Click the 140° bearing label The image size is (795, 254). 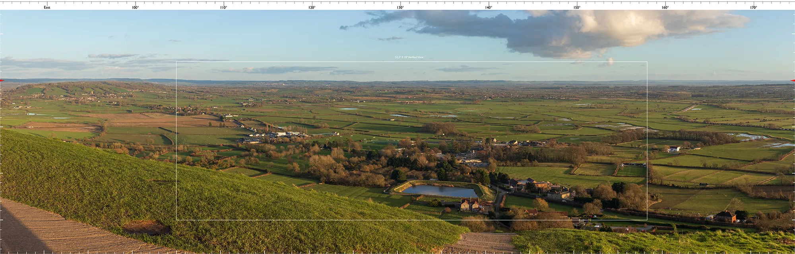(x=488, y=8)
